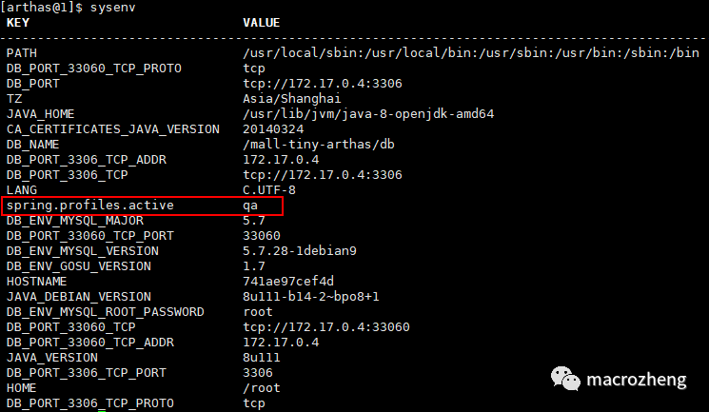
Task: Select the DB_PORT_33060_TCP key
Action: tap(71, 327)
